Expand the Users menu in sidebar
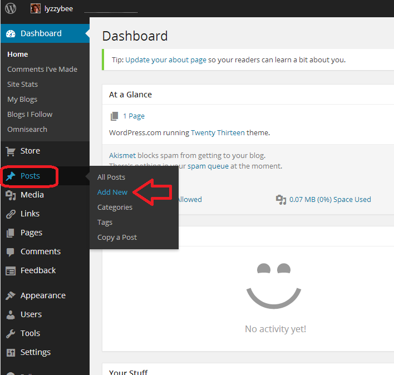 pyautogui.click(x=31, y=314)
